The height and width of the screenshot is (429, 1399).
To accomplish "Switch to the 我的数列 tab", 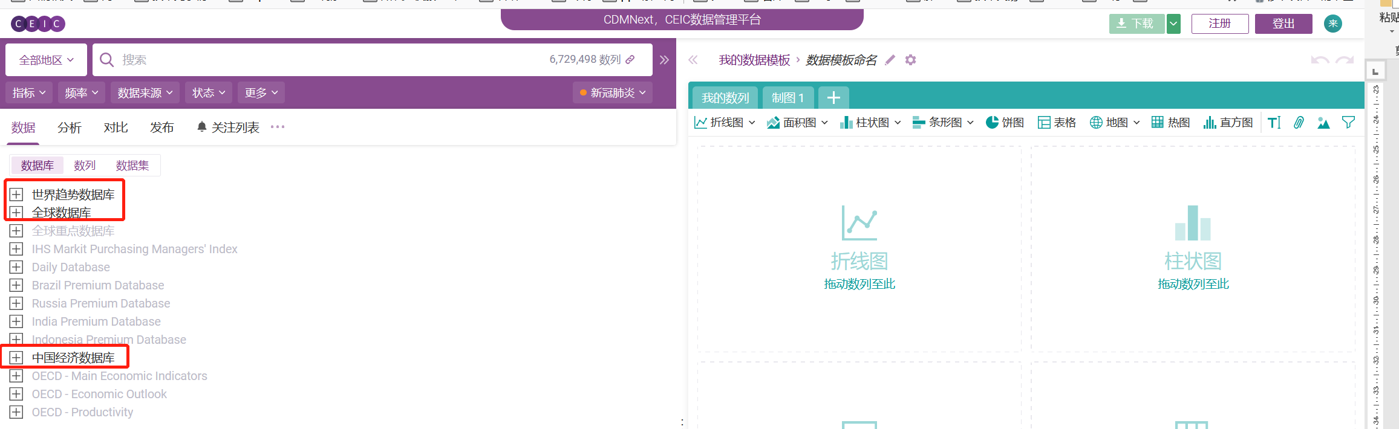I will point(725,98).
